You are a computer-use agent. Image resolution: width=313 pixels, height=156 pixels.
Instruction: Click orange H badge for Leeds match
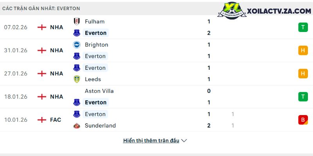pyautogui.click(x=302, y=73)
